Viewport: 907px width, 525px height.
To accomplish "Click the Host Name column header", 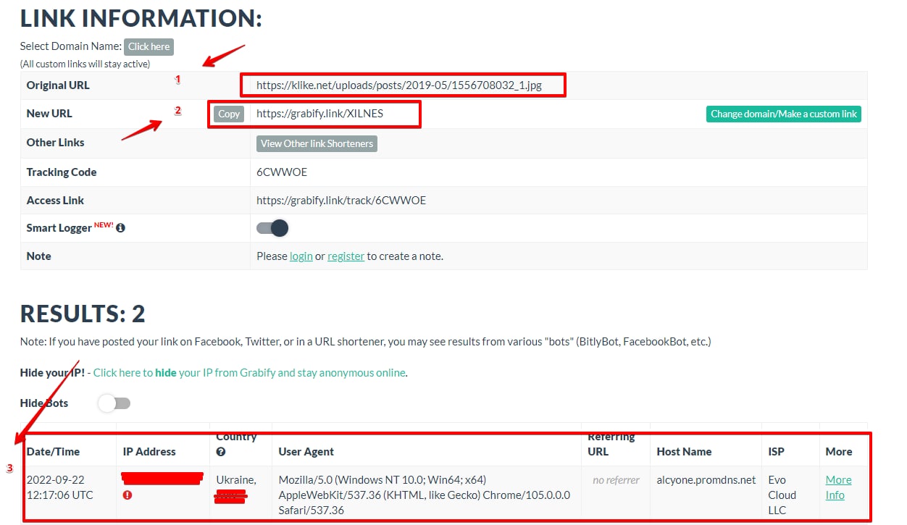I will 684,452.
